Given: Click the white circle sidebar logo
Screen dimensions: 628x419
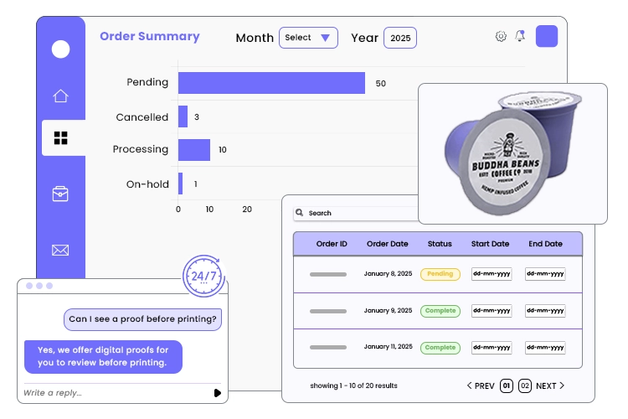Looking at the screenshot, I should point(60,49).
